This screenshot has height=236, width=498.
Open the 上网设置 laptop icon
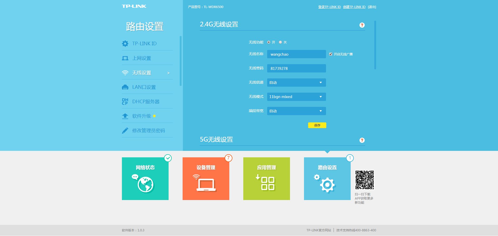pyautogui.click(x=125, y=58)
